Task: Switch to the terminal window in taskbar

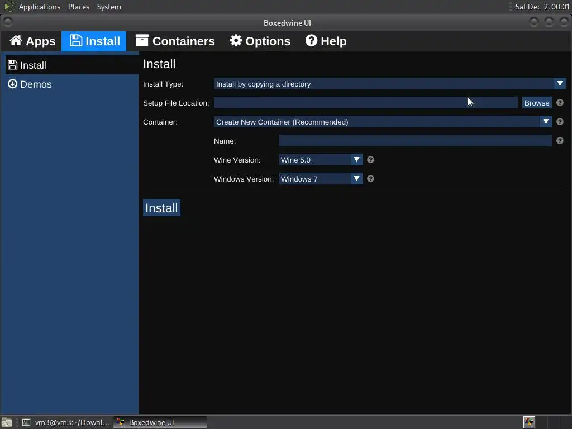Action: pos(66,422)
